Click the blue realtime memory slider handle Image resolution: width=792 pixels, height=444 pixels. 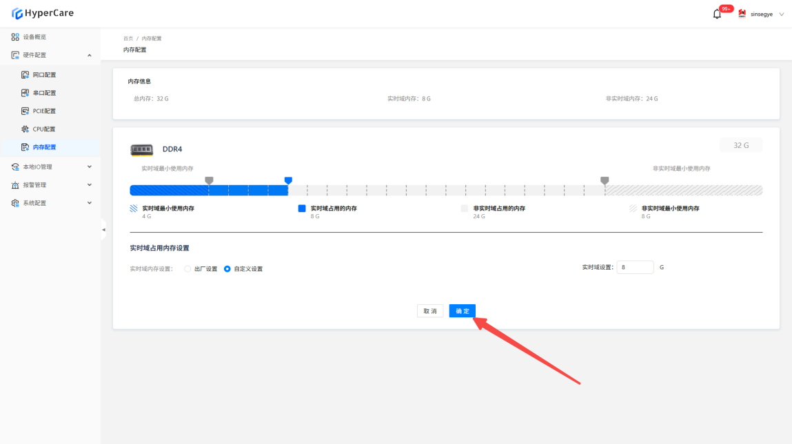coord(288,180)
